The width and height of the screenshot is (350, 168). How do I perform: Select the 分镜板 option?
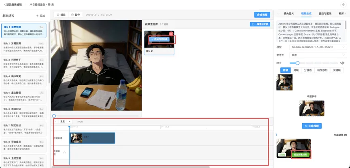pyautogui.click(x=308, y=70)
